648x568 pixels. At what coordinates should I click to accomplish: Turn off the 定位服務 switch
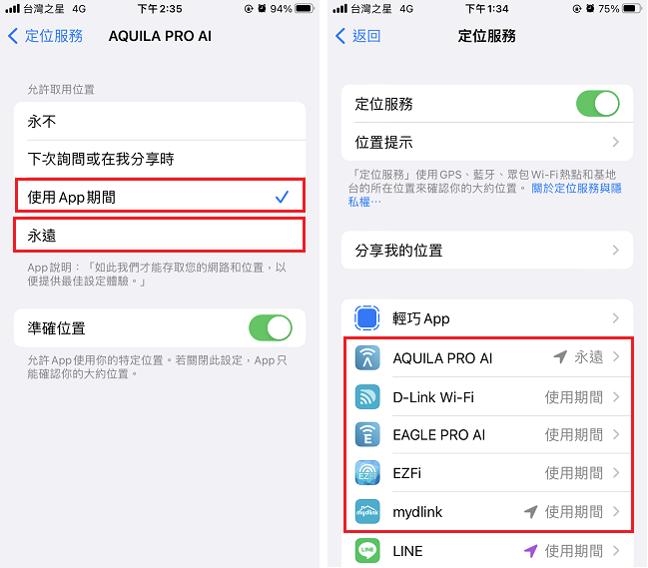(x=598, y=104)
